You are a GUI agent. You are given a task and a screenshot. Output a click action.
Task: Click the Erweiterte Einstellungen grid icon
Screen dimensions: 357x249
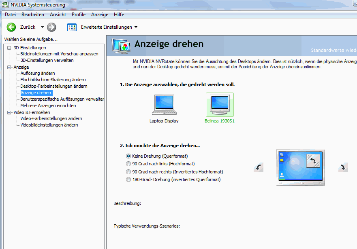pos(72,27)
